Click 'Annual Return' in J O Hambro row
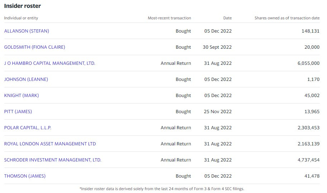Image resolution: width=327 pixels, height=193 pixels. (x=176, y=63)
